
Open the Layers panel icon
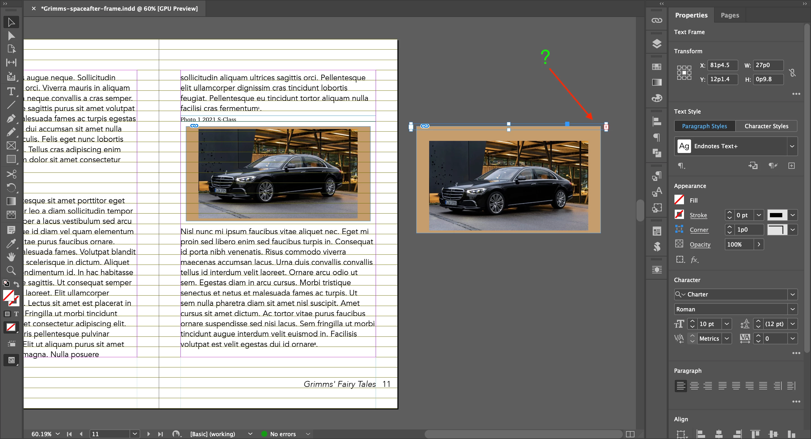pyautogui.click(x=656, y=43)
